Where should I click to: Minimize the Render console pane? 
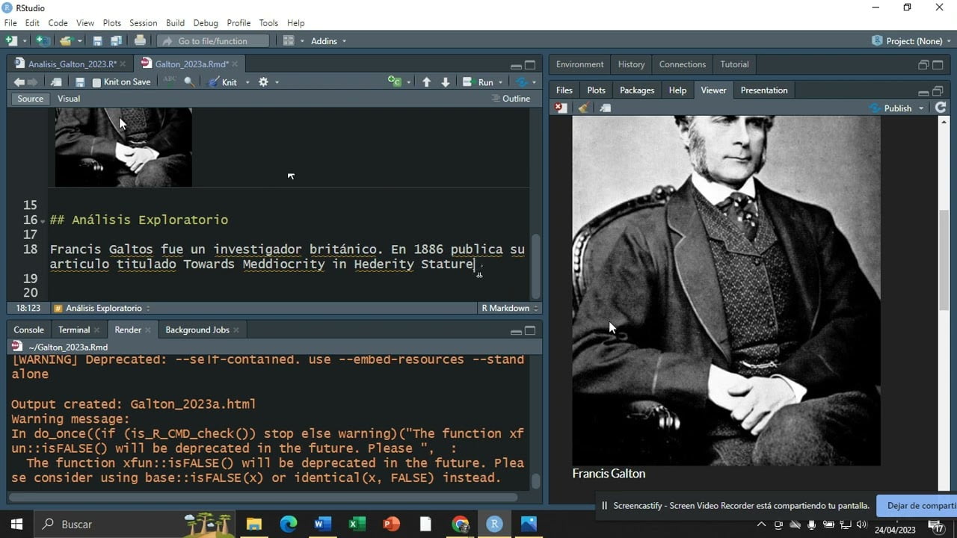(516, 331)
